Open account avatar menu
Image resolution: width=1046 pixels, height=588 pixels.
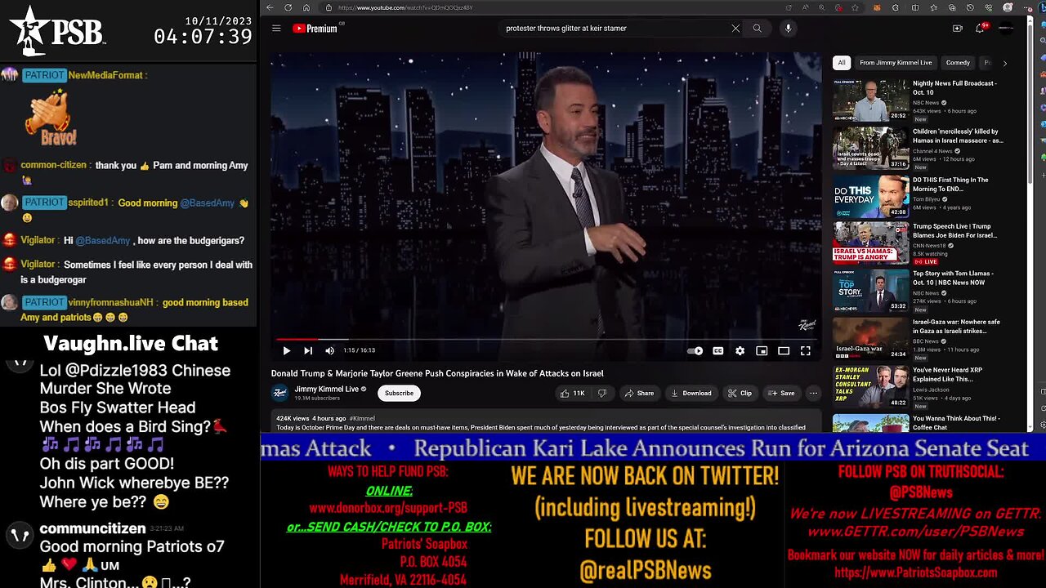pos(1006,28)
